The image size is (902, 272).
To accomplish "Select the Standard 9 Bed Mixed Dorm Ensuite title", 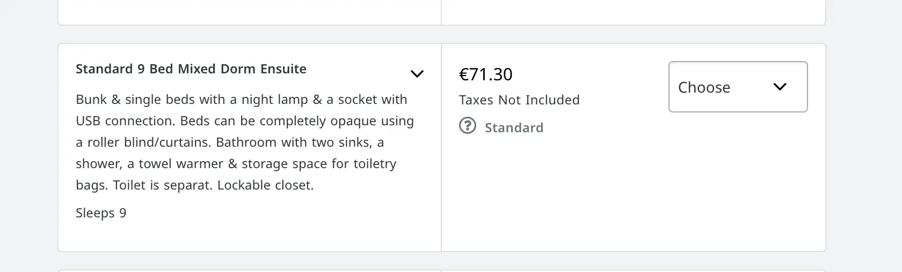I will coord(191,69).
